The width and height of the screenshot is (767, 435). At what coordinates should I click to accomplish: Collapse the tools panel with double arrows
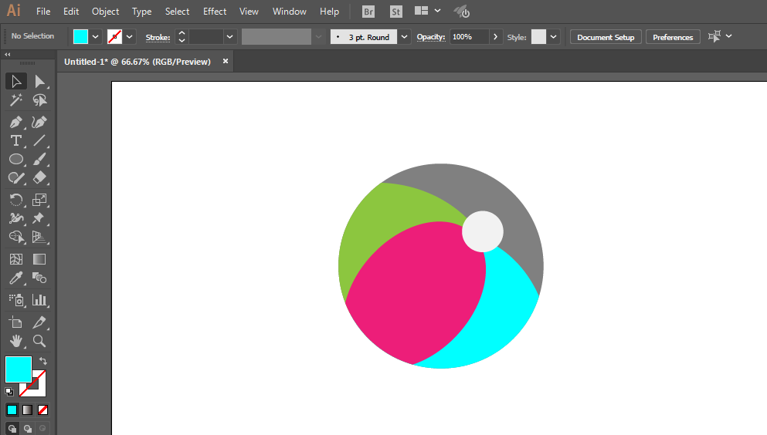(7, 54)
